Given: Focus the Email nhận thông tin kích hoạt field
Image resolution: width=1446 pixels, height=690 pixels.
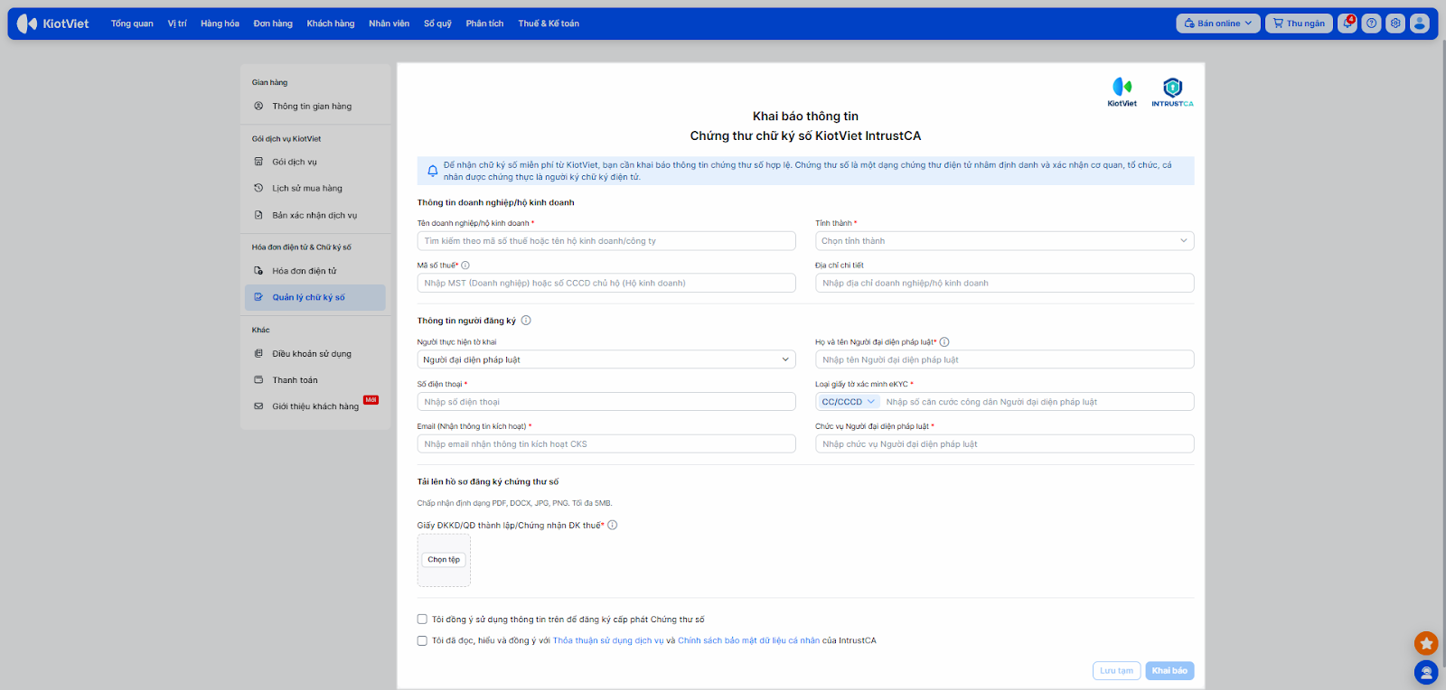Looking at the screenshot, I should coord(606,444).
